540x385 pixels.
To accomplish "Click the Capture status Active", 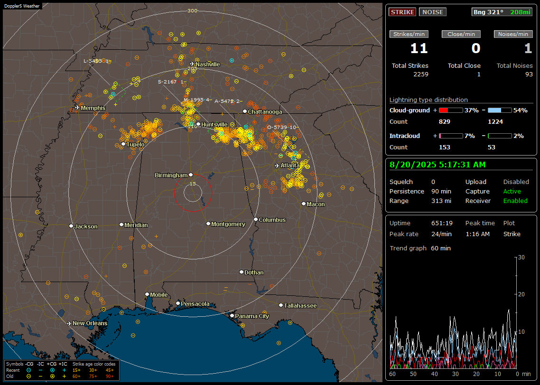I will point(512,191).
